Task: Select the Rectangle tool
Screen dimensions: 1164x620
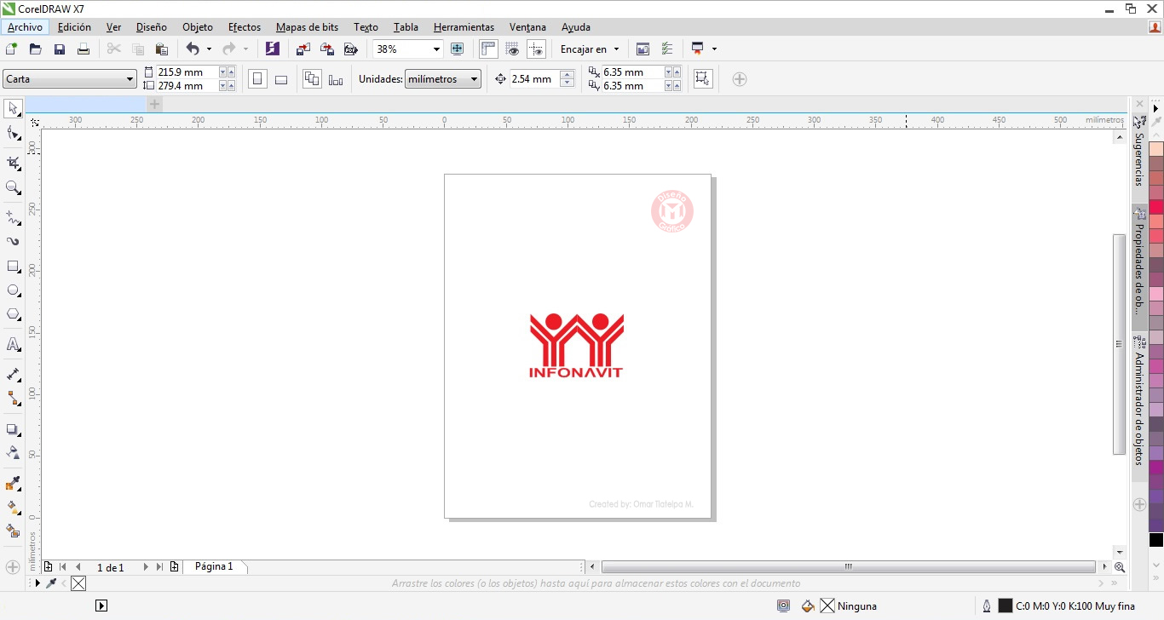Action: click(12, 267)
